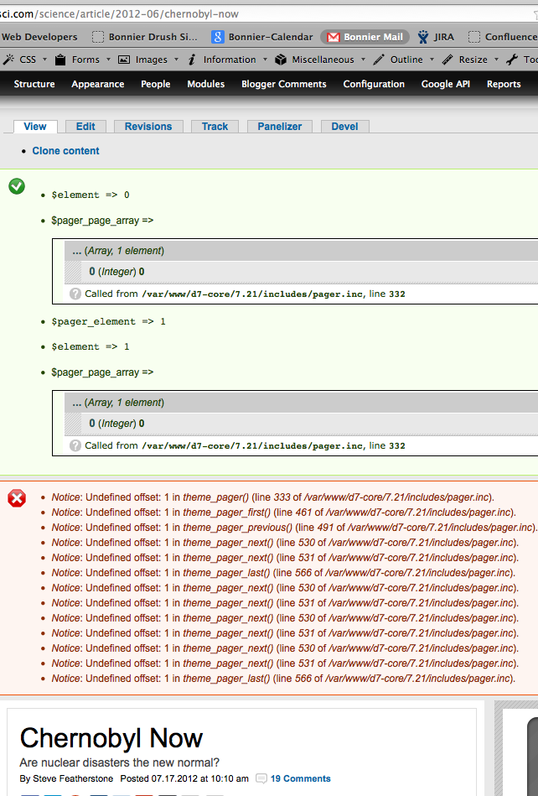This screenshot has height=796, width=538.
Task: Open the Panelizer tab
Action: [280, 127]
